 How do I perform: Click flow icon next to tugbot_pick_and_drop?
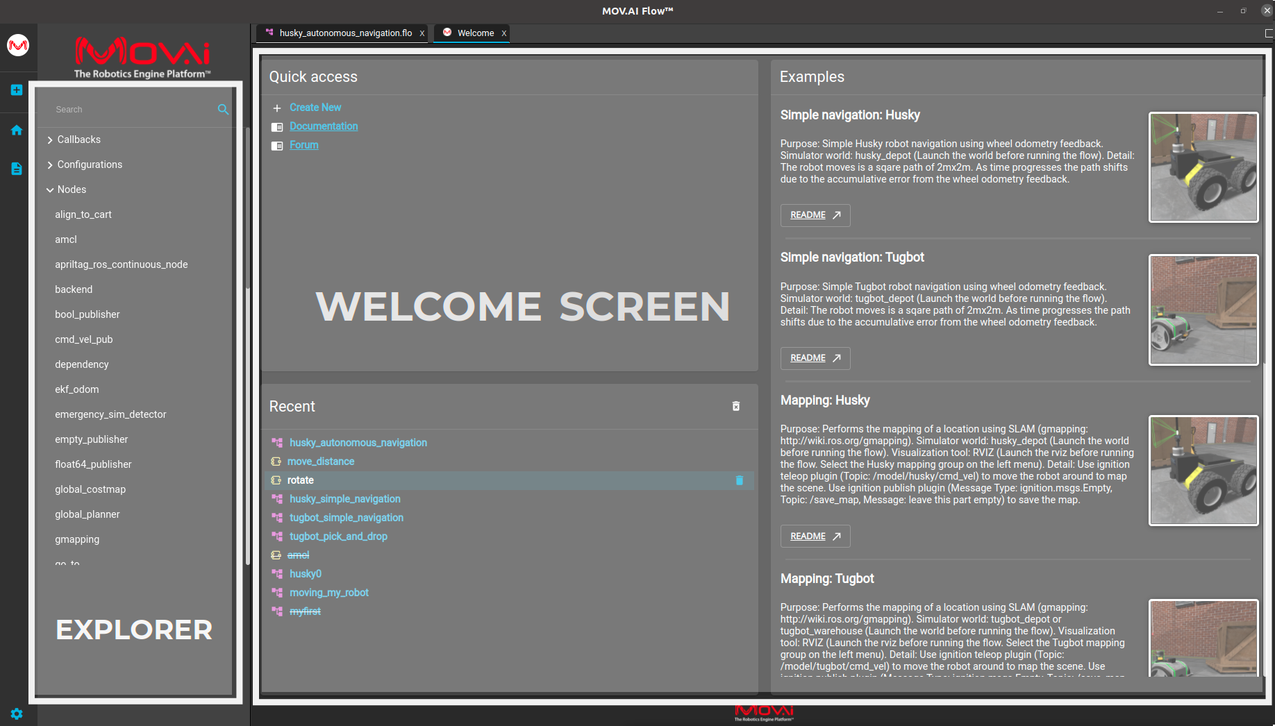tap(277, 537)
